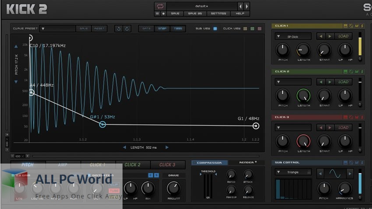Toggle the SNAP button
The image size is (372, 209).
tap(162, 28)
